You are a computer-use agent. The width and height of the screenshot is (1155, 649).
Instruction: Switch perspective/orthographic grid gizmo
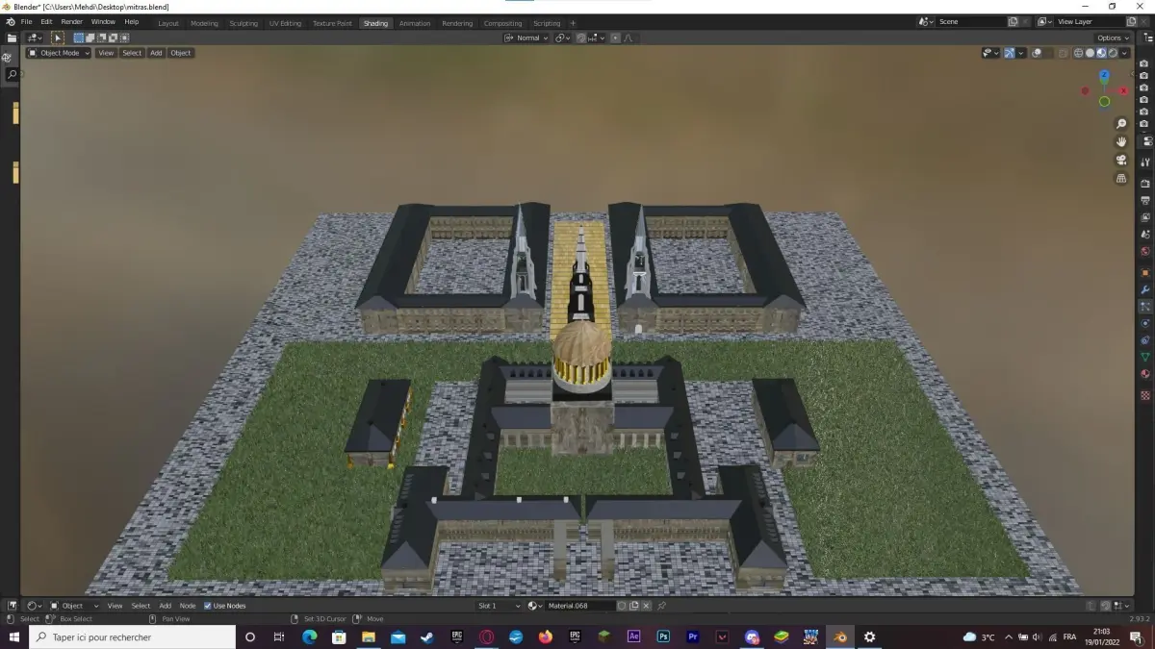click(1121, 178)
